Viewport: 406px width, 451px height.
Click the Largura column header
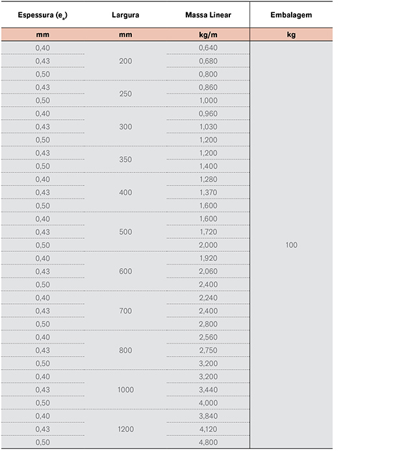point(125,15)
